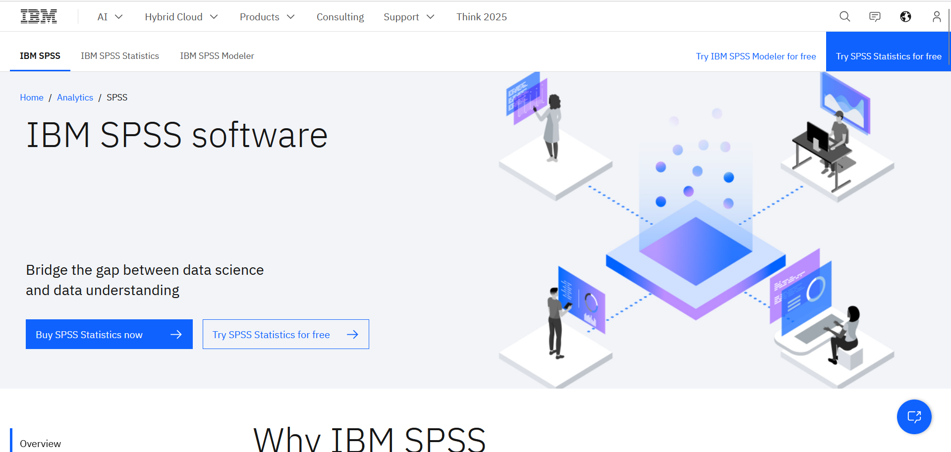This screenshot has width=951, height=452.
Task: Expand the Support menu
Action: tap(409, 17)
